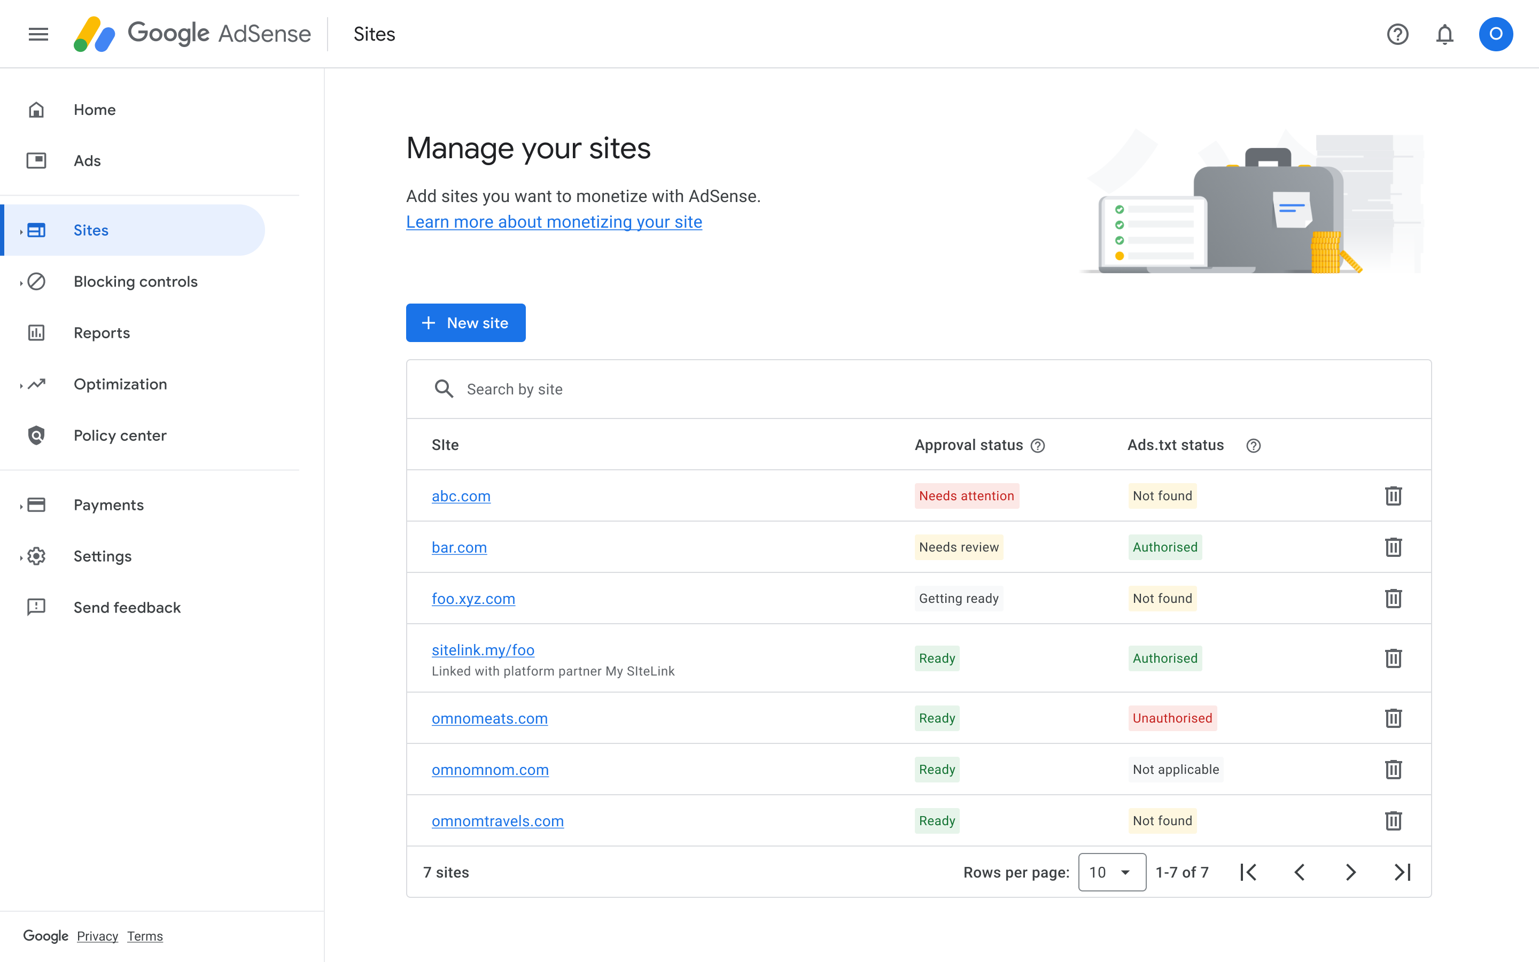The width and height of the screenshot is (1539, 962).
Task: Open the Ads.txt status help tooltip
Action: tap(1251, 445)
